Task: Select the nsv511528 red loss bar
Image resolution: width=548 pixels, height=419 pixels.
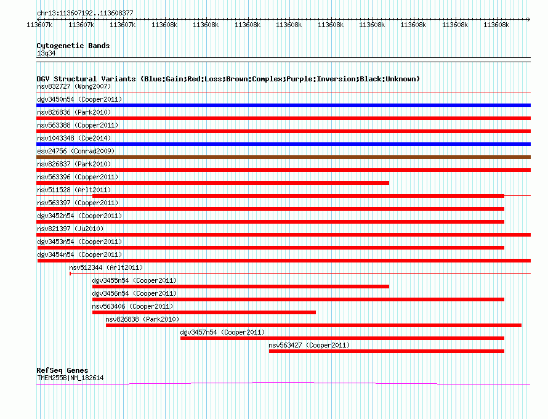Action: coord(298,196)
